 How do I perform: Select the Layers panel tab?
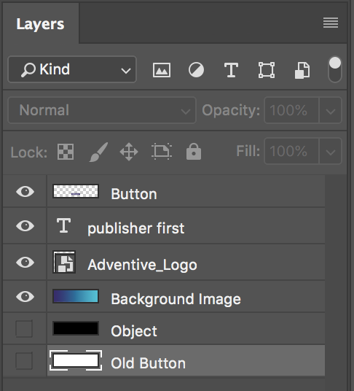(41, 24)
